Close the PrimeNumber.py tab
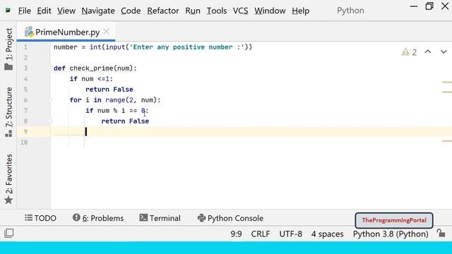The image size is (452, 254). point(107,31)
